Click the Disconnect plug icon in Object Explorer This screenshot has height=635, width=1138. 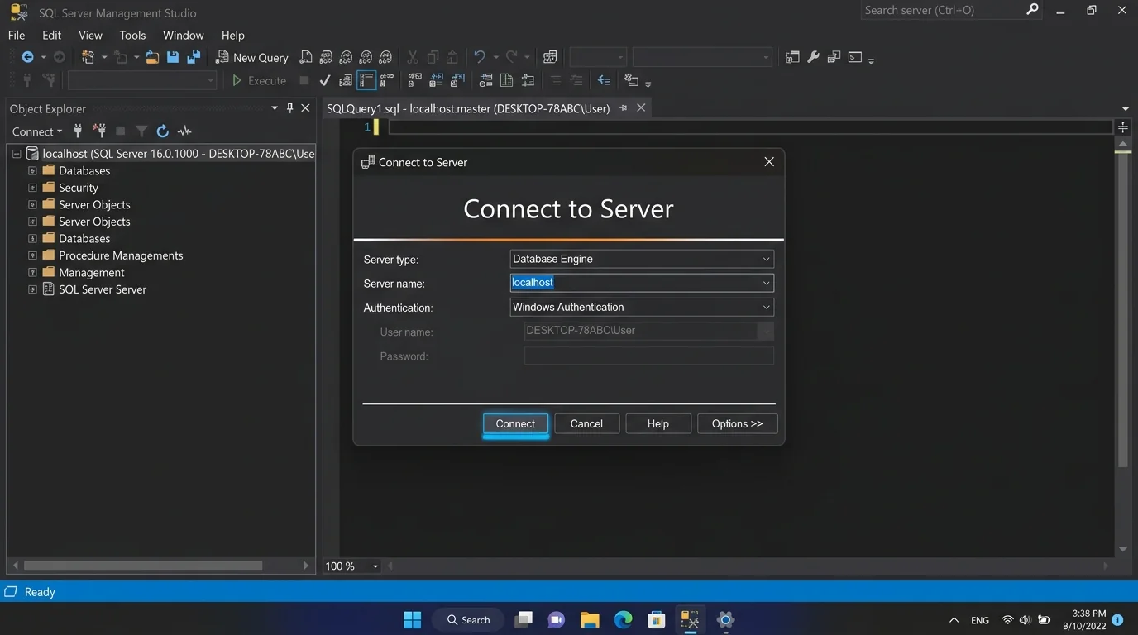click(99, 131)
